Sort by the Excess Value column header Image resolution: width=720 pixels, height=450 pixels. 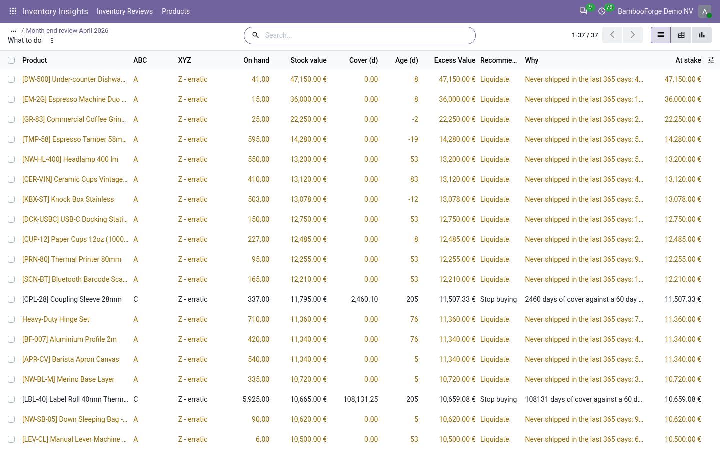point(455,60)
